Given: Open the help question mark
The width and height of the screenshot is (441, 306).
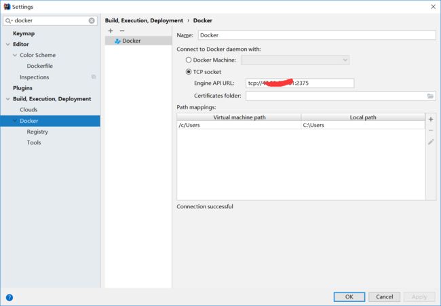Looking at the screenshot, I should tap(9, 297).
